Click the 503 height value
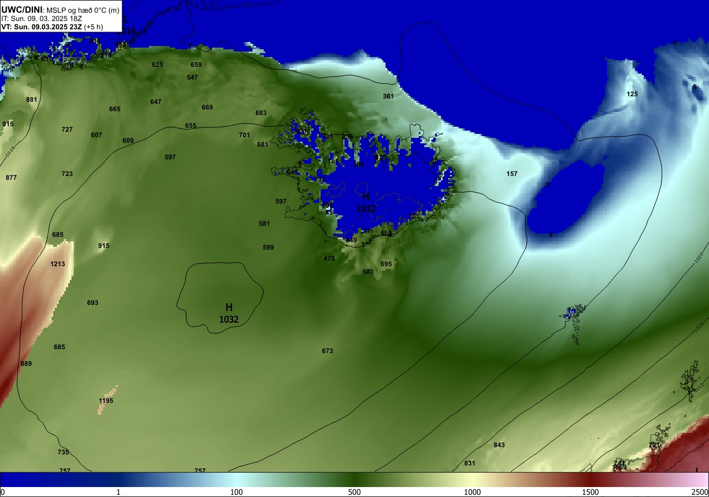The image size is (709, 497). (368, 272)
